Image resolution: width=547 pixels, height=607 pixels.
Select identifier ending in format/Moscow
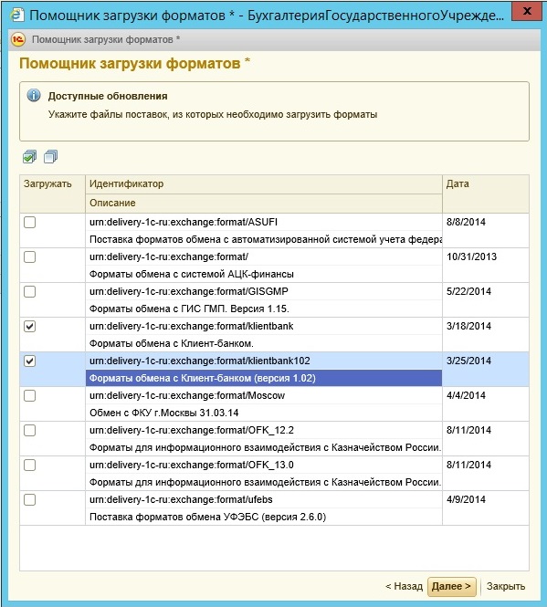tap(187, 395)
